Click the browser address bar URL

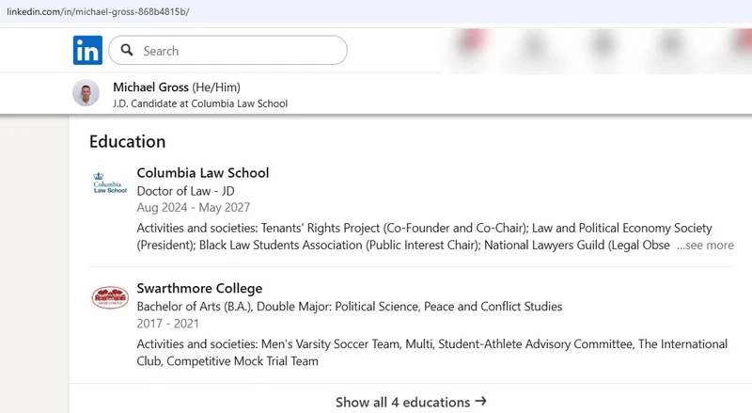point(98,11)
